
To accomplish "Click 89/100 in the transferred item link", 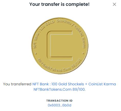I will [x=79, y=89].
